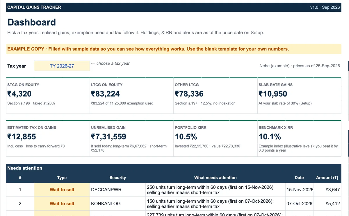
Task: Click 'Invested ₹22,95,760 · value ₹22,73,336'
Action: coord(207,146)
